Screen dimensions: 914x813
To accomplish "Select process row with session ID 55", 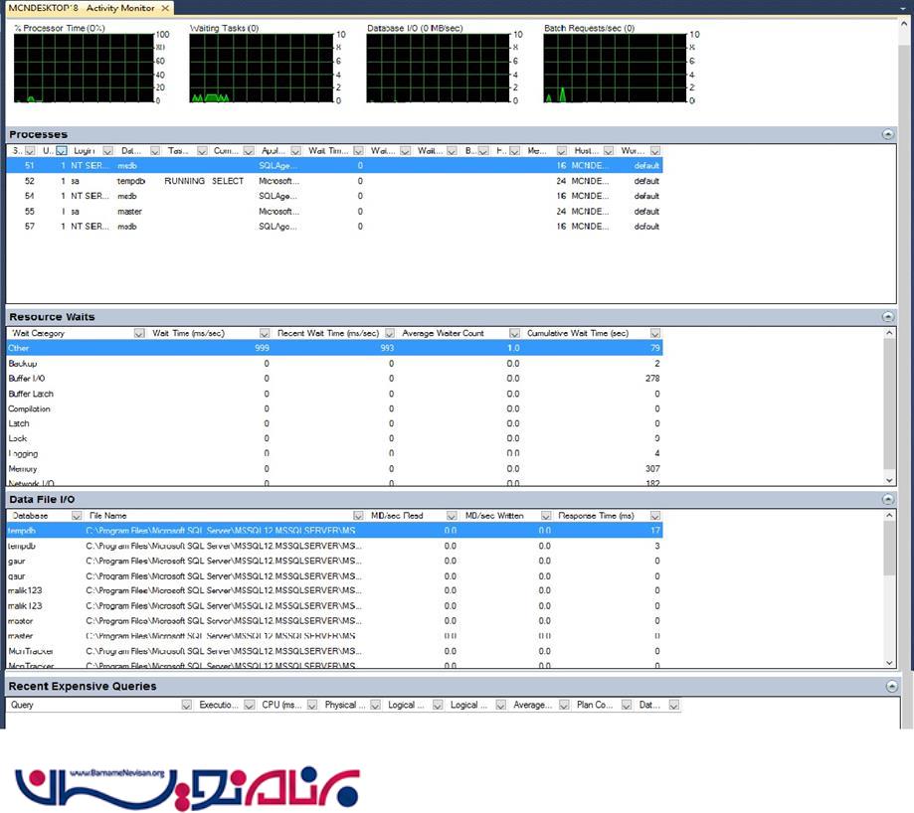I will (x=334, y=212).
